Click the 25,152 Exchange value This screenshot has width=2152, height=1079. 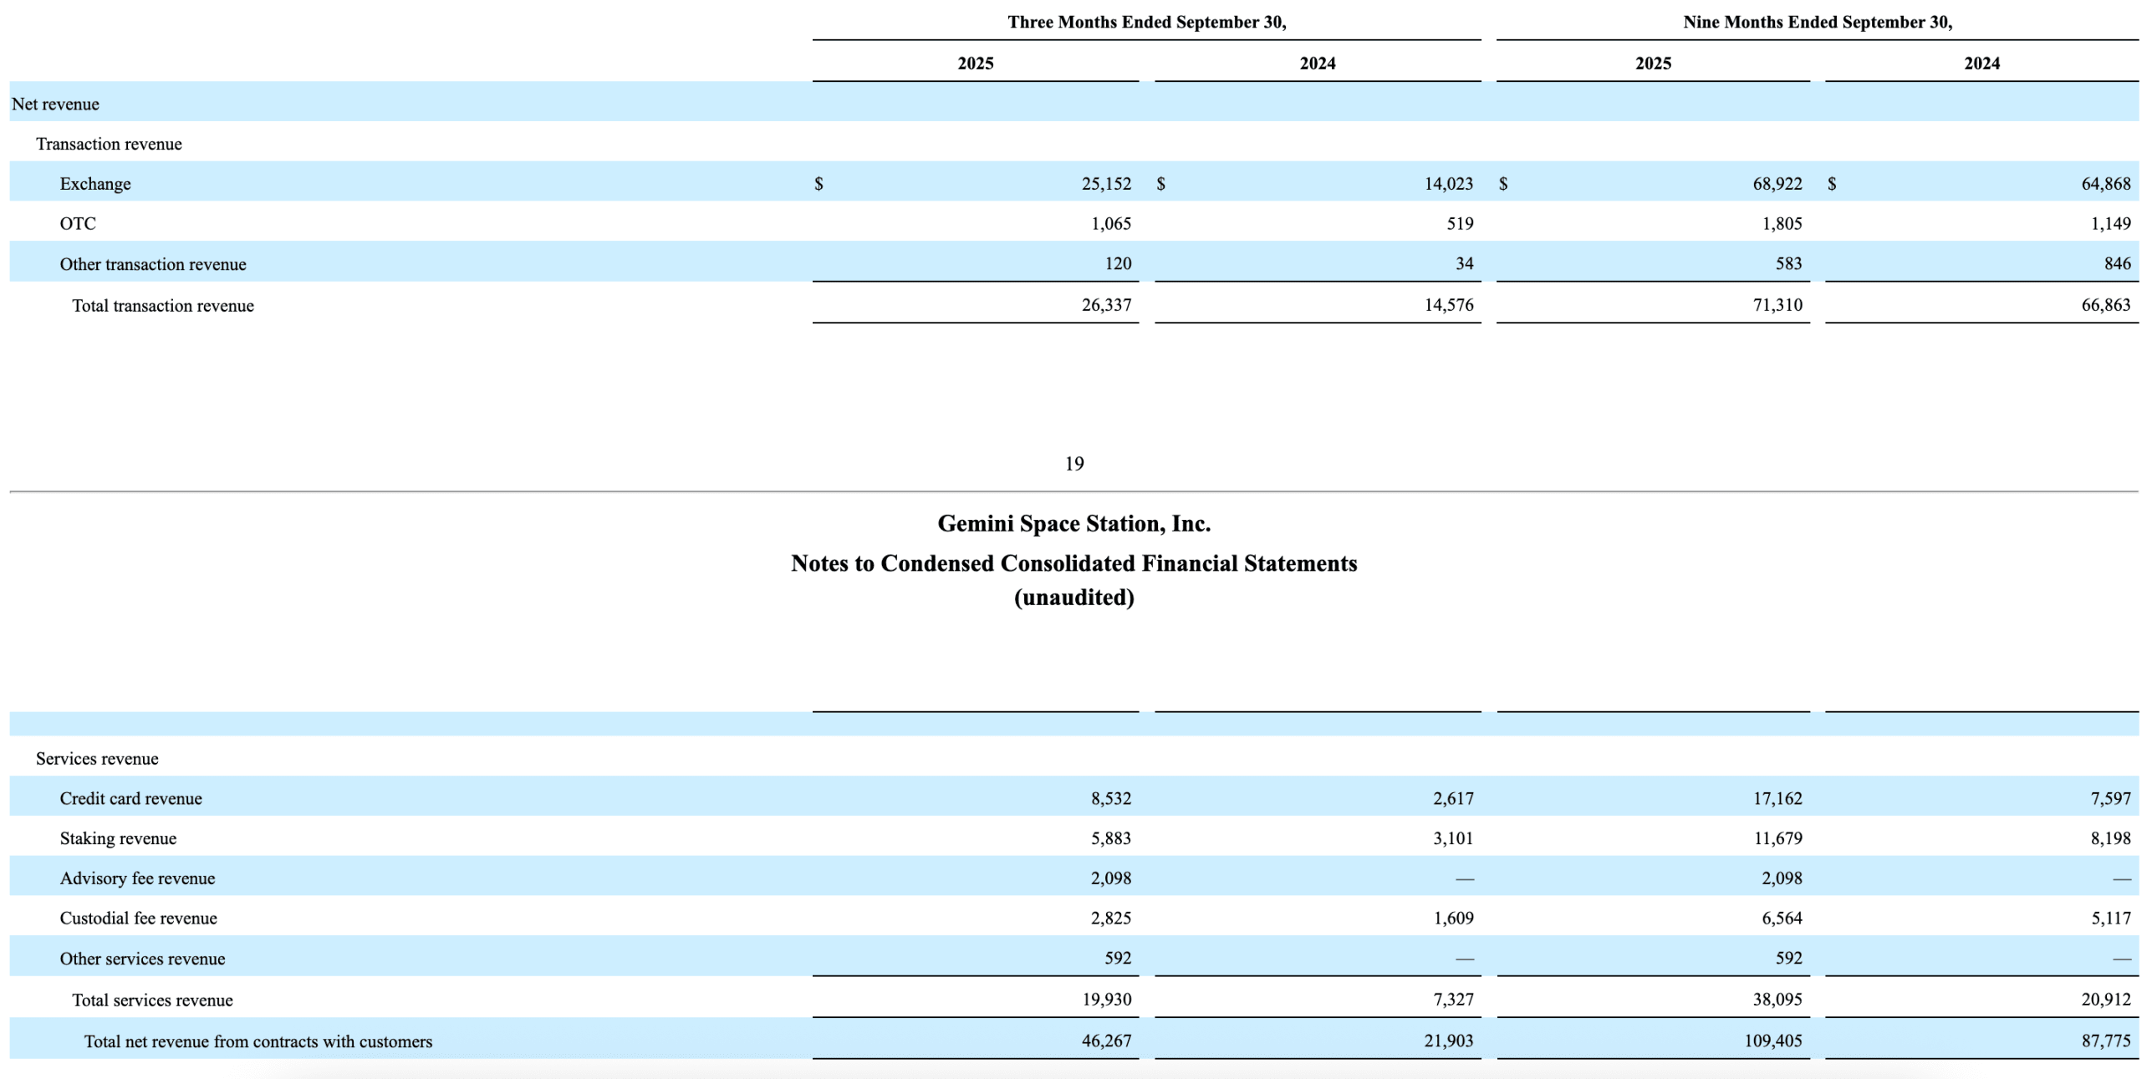point(1105,184)
